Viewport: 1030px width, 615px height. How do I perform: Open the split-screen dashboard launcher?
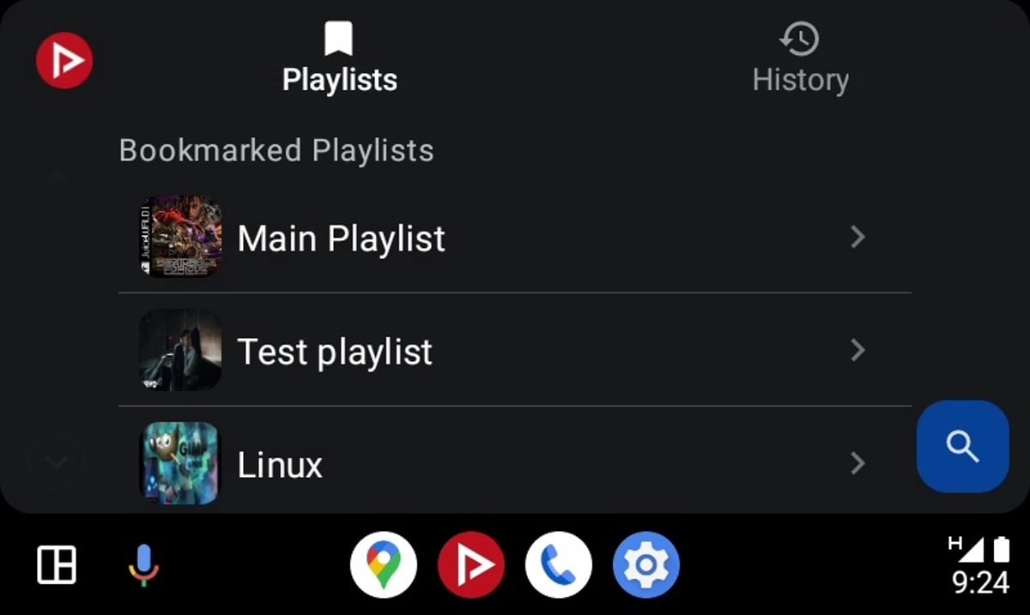[x=57, y=565]
